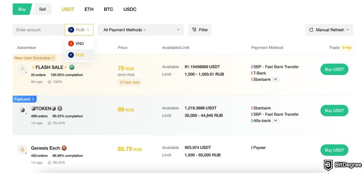Open New User Exclusive banner

(34, 58)
